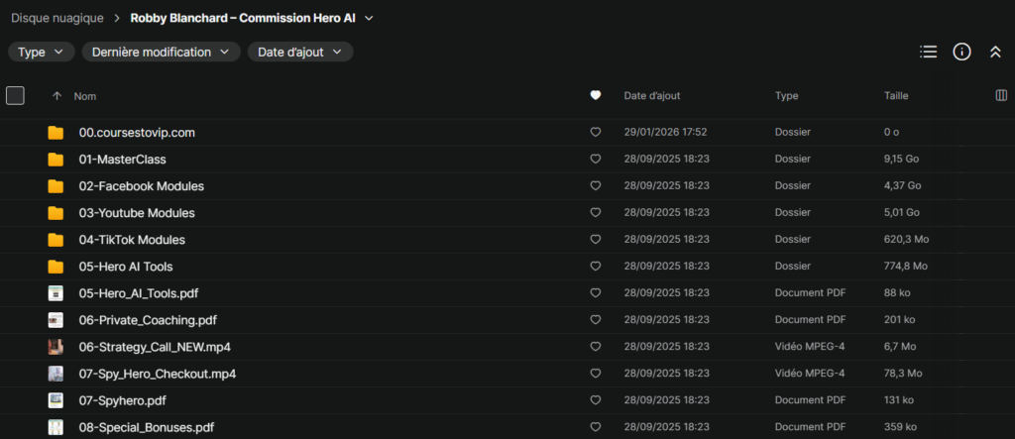Open the Type filter dropdown
The image size is (1015, 439).
(x=41, y=52)
